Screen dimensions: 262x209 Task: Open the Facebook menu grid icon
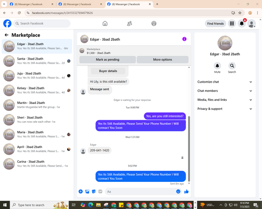pos(232,24)
